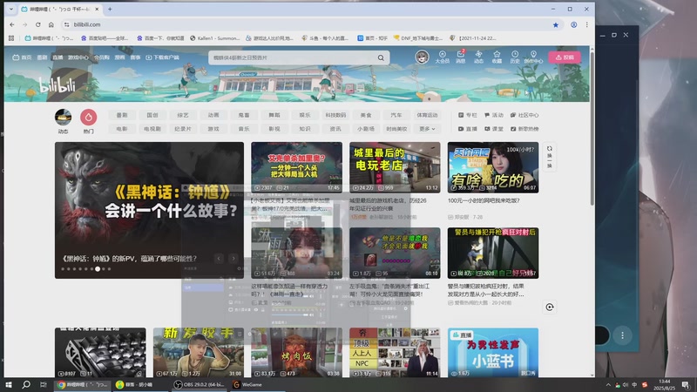Open the 创作中心 creator center icon
Image resolution: width=697 pixels, height=392 pixels.
click(x=533, y=57)
